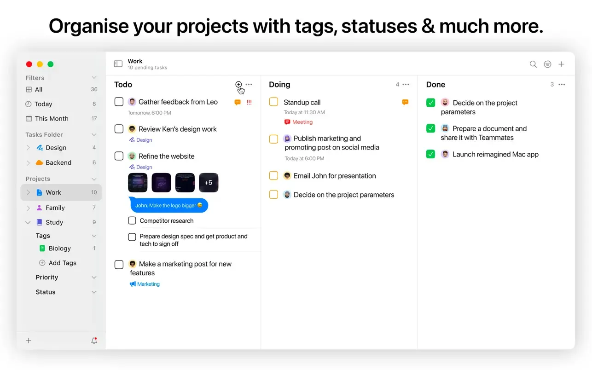Collapse the Study project tree

point(28,222)
